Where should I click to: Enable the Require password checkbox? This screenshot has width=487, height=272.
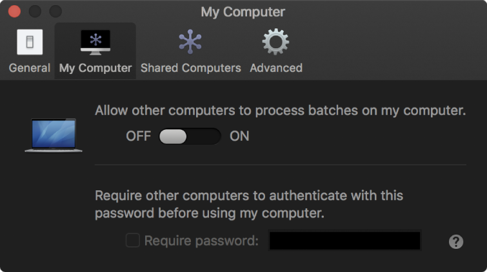[133, 240]
